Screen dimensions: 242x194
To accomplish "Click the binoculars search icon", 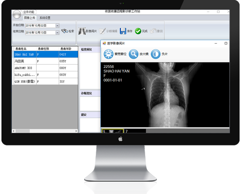I will (x=64, y=31).
